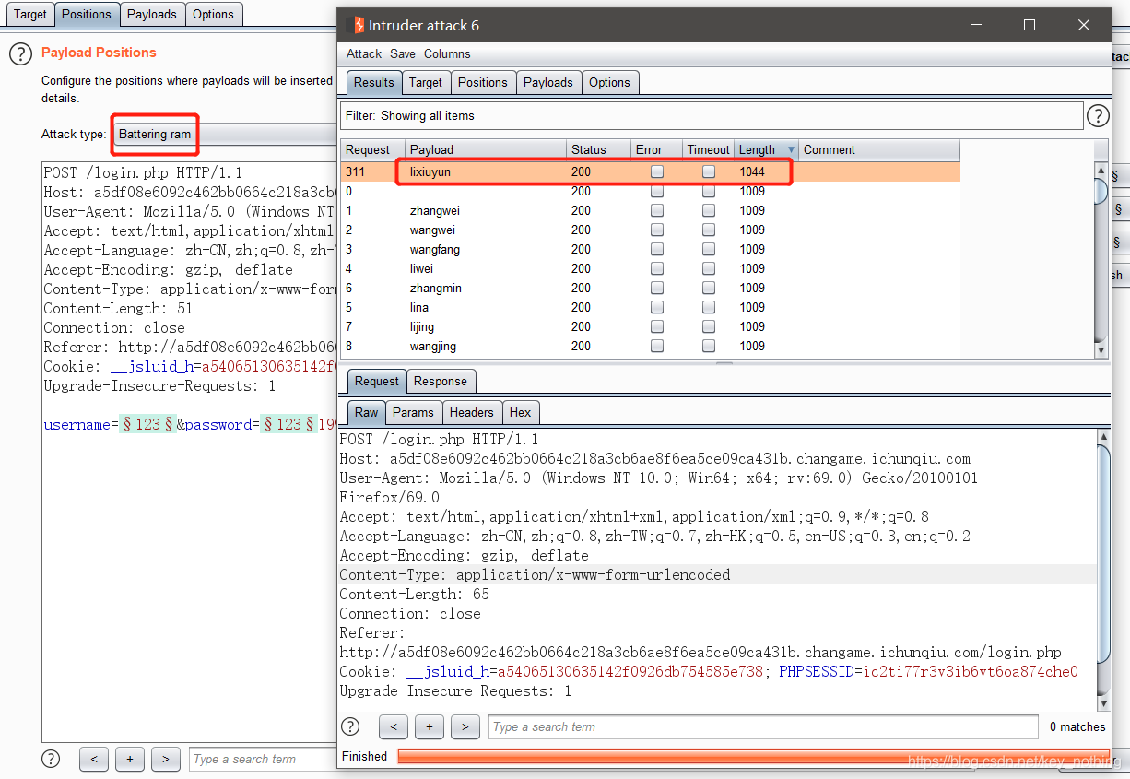
Task: Sort results by Request column header
Action: pos(373,149)
